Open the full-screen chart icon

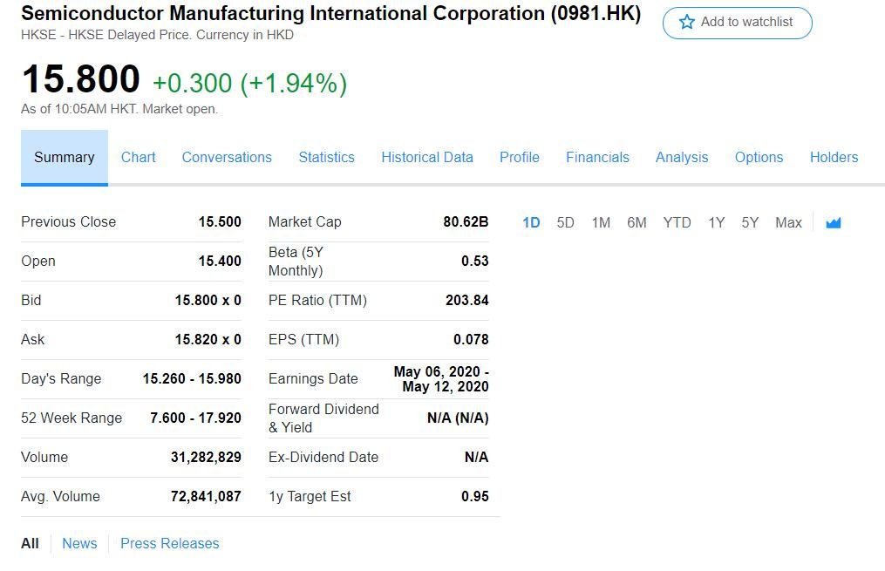pyautogui.click(x=833, y=223)
